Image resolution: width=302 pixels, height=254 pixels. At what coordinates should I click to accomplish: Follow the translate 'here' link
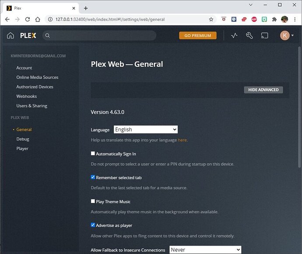pyautogui.click(x=182, y=140)
